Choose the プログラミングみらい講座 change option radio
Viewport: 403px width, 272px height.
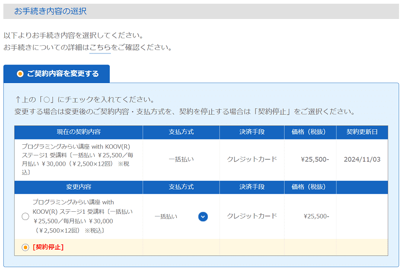pyautogui.click(x=25, y=217)
